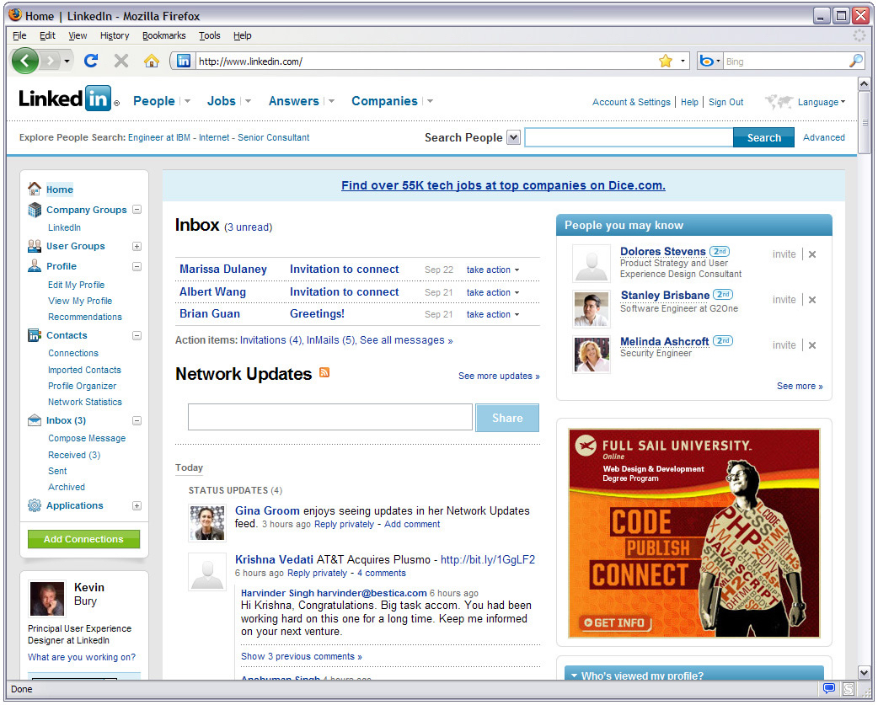Click the S icon in the status bar
The height and width of the screenshot is (705, 878).
coord(849,688)
